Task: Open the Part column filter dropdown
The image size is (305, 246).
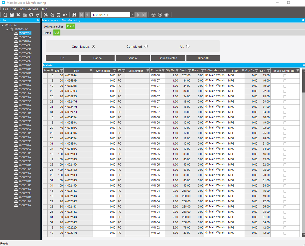Action: [x=91, y=71]
